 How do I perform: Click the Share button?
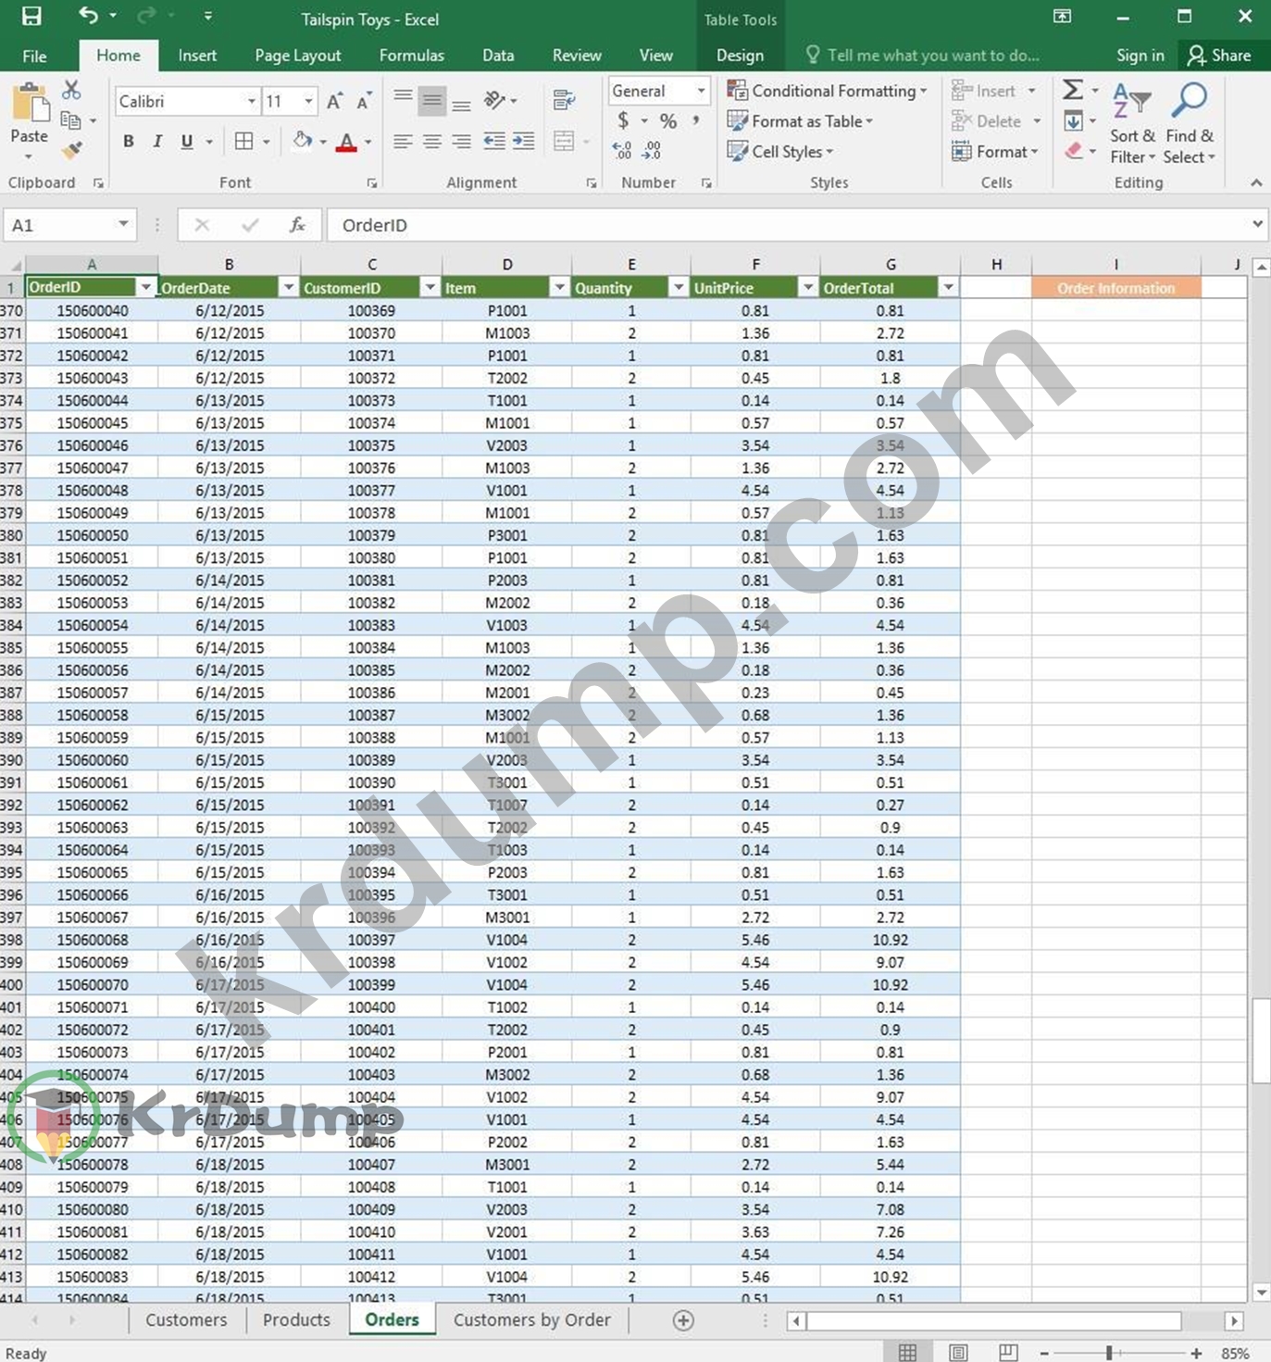pos(1219,56)
